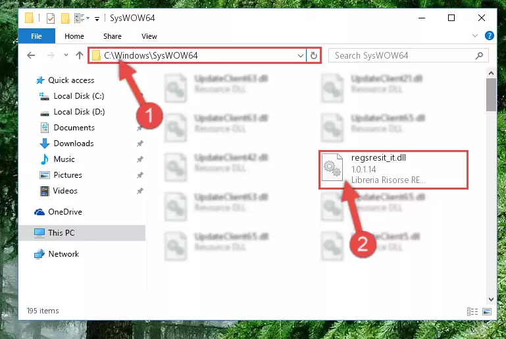Click the vertical scrollbar thumb
The height and width of the screenshot is (339, 506).
point(491,95)
